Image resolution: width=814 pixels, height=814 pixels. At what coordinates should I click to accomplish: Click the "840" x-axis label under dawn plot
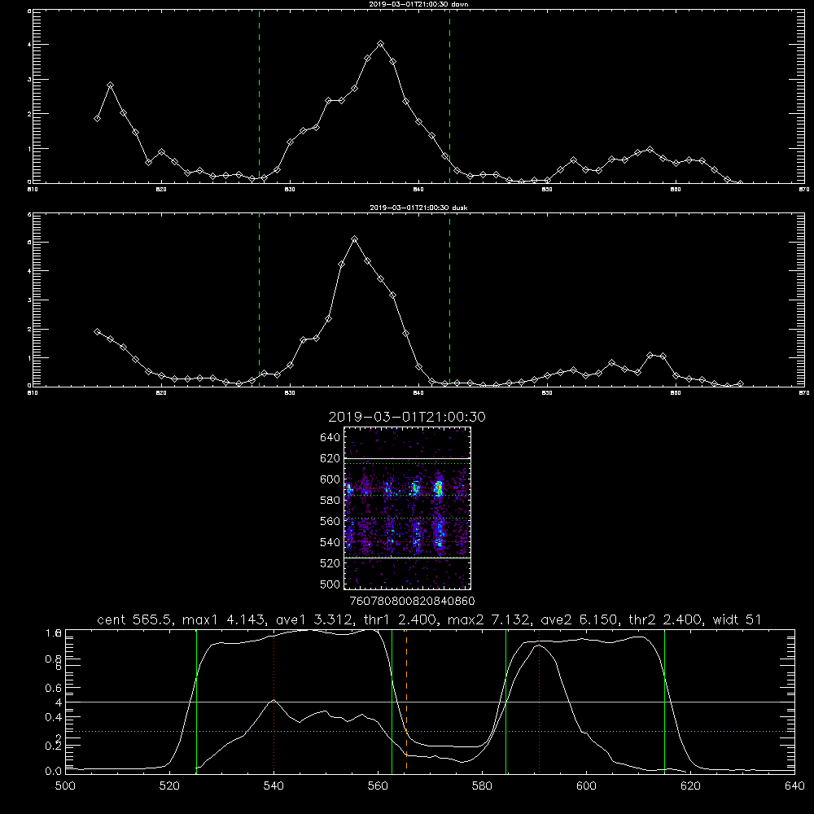[419, 190]
